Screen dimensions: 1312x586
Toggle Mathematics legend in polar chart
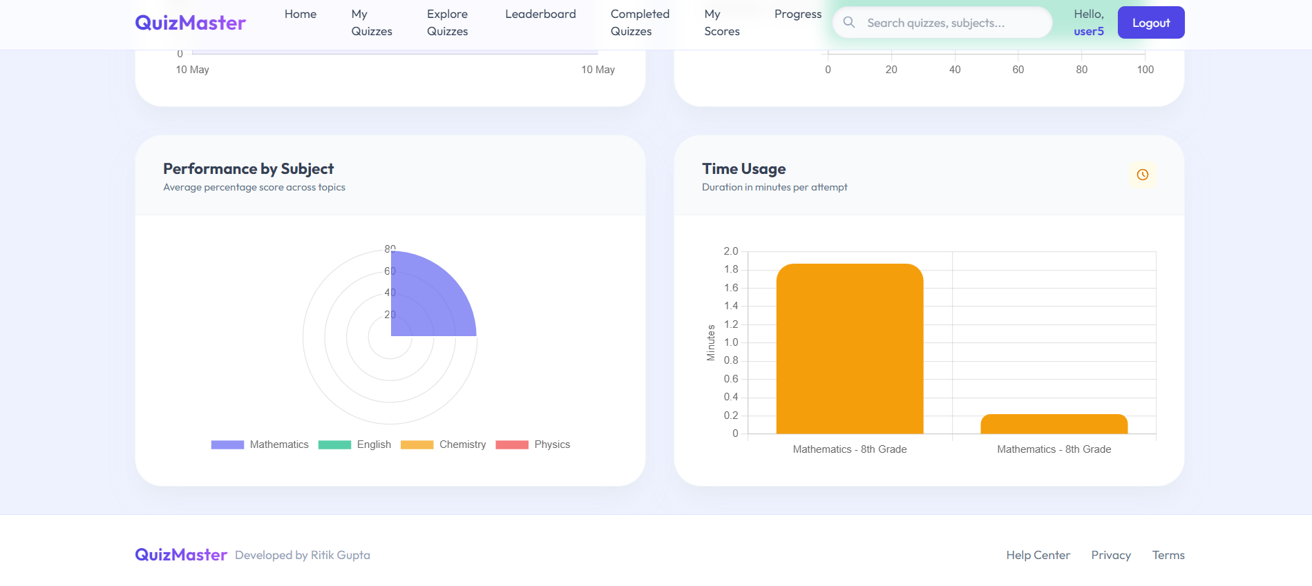260,445
